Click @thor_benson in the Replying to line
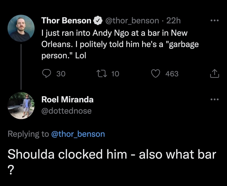227x186 pixels. (x=78, y=134)
